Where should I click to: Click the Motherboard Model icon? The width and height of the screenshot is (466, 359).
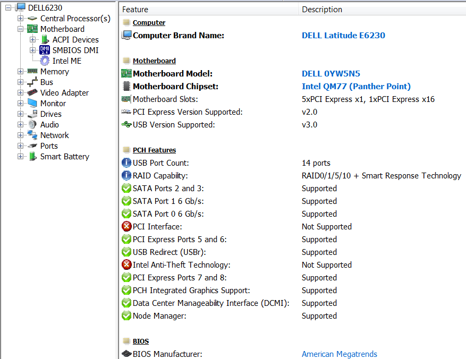pos(126,73)
